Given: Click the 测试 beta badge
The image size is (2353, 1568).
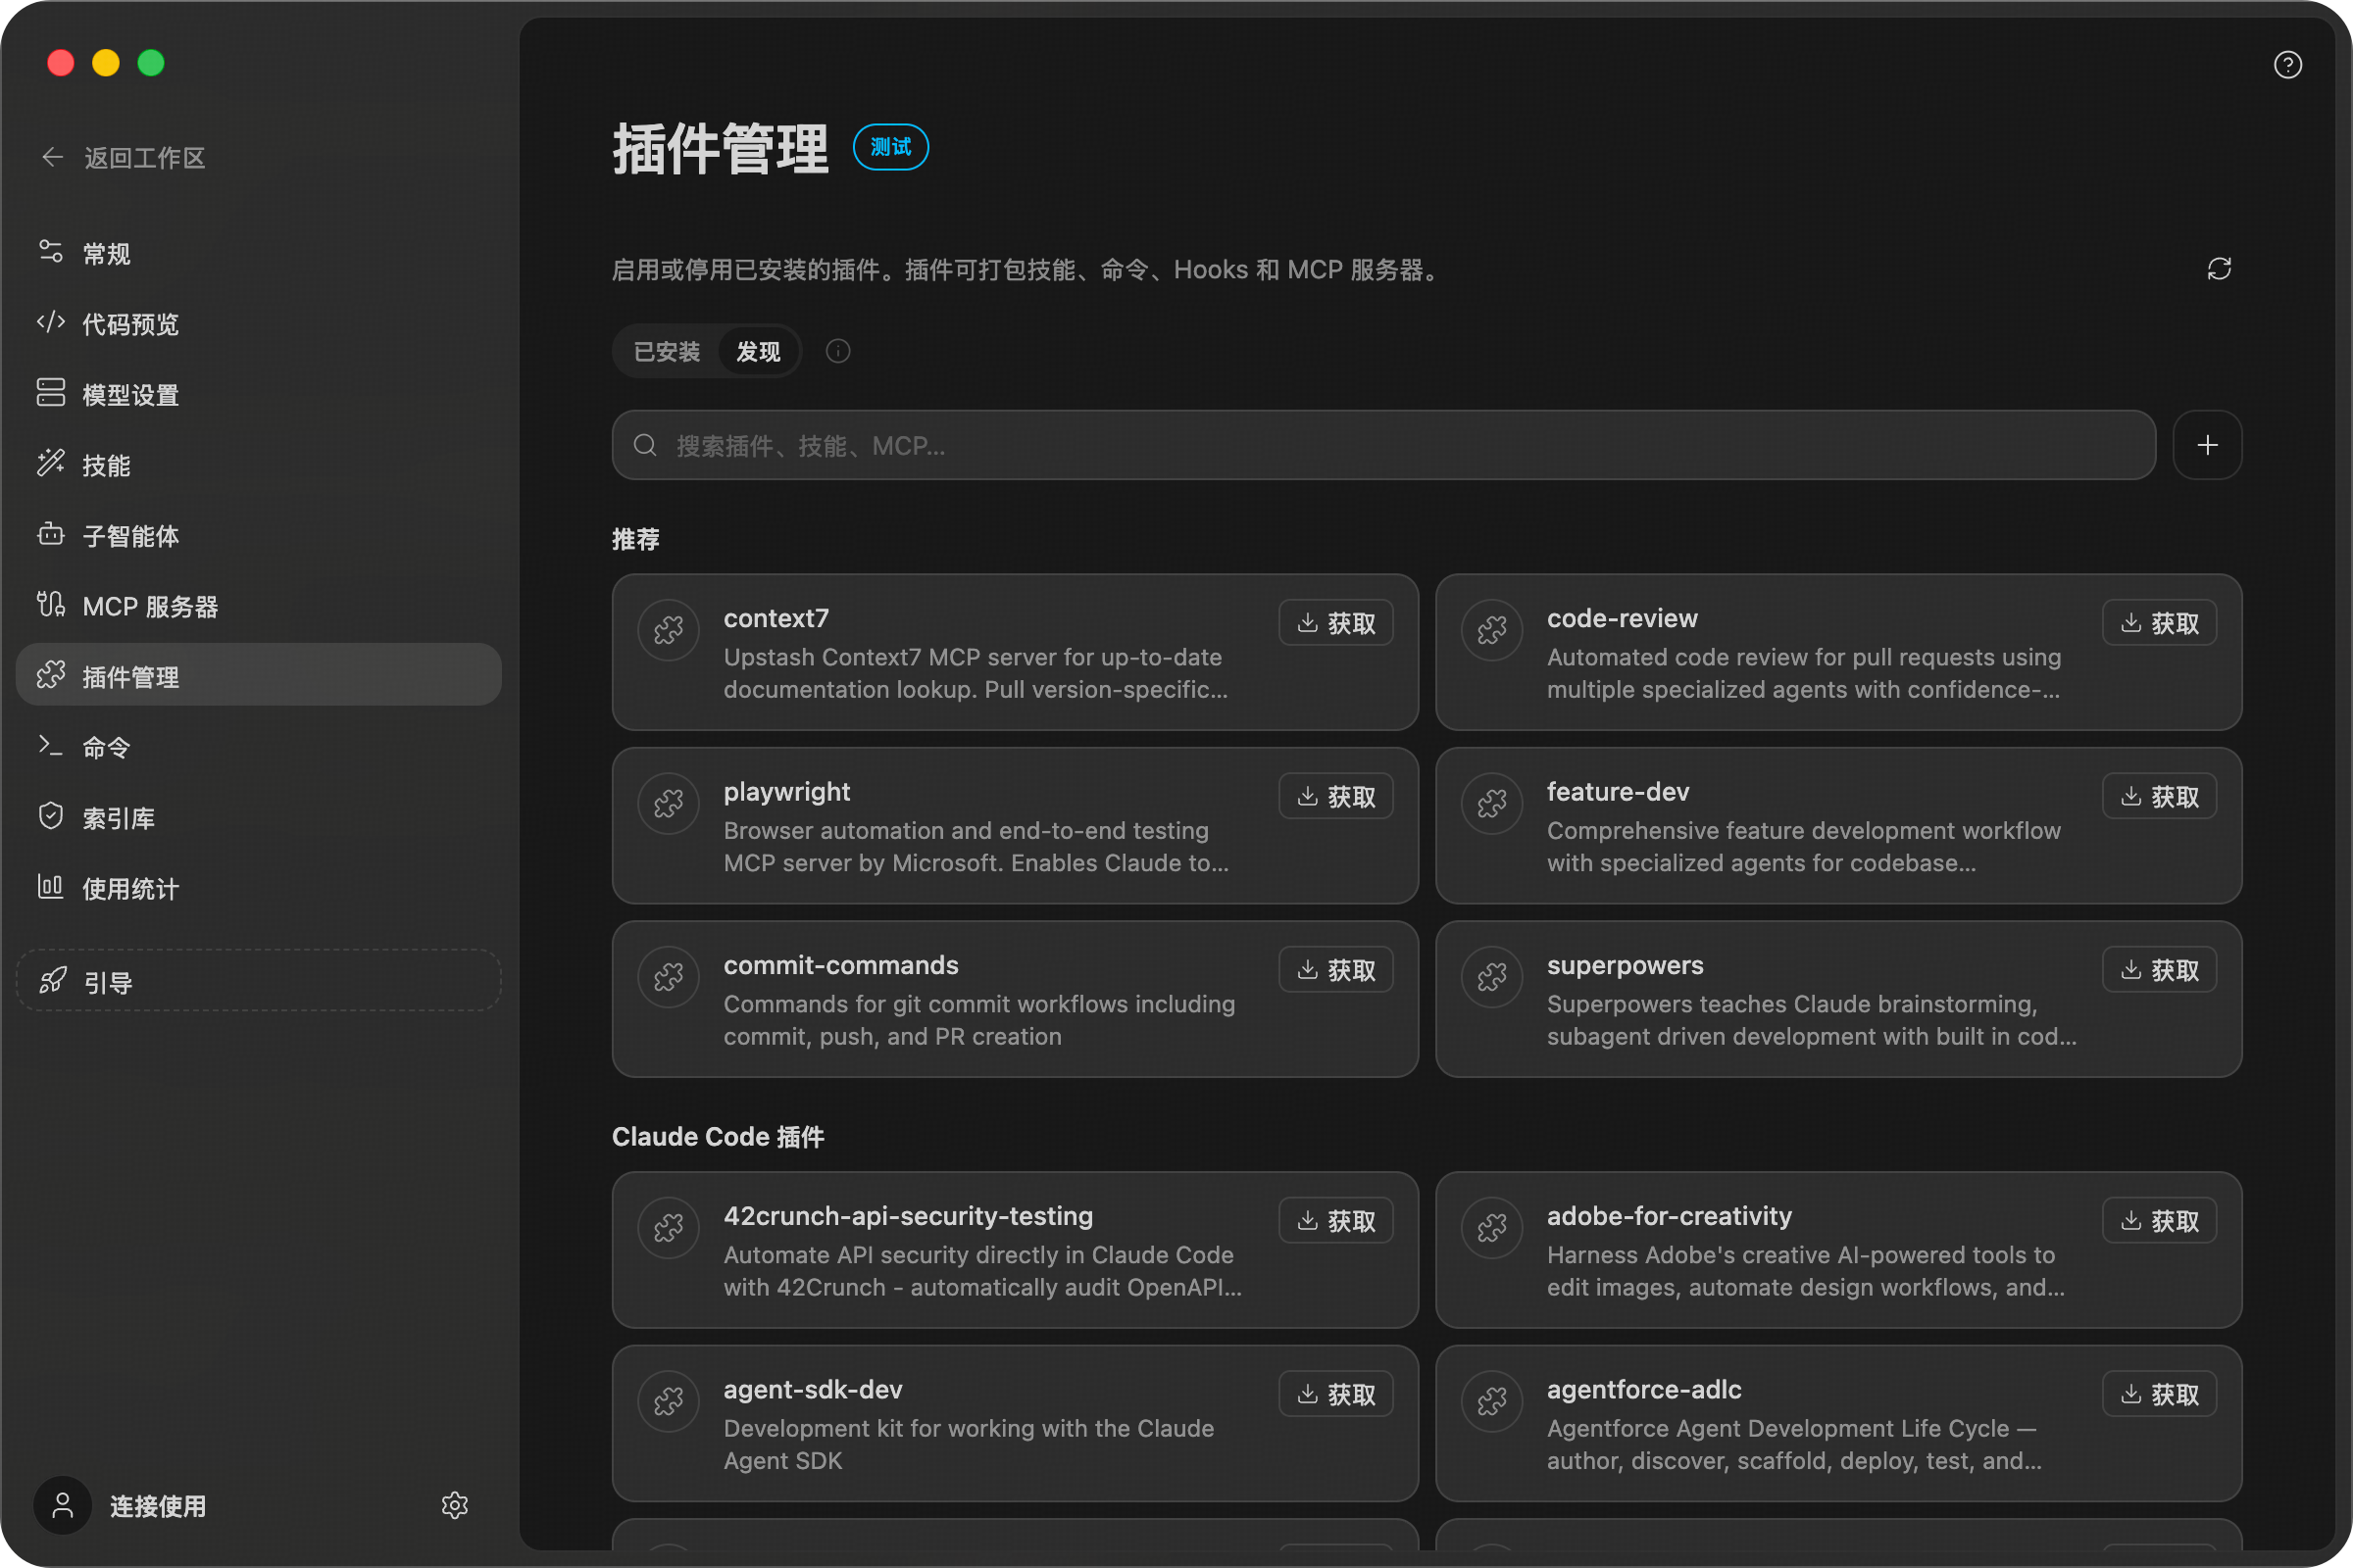Looking at the screenshot, I should pyautogui.click(x=890, y=147).
